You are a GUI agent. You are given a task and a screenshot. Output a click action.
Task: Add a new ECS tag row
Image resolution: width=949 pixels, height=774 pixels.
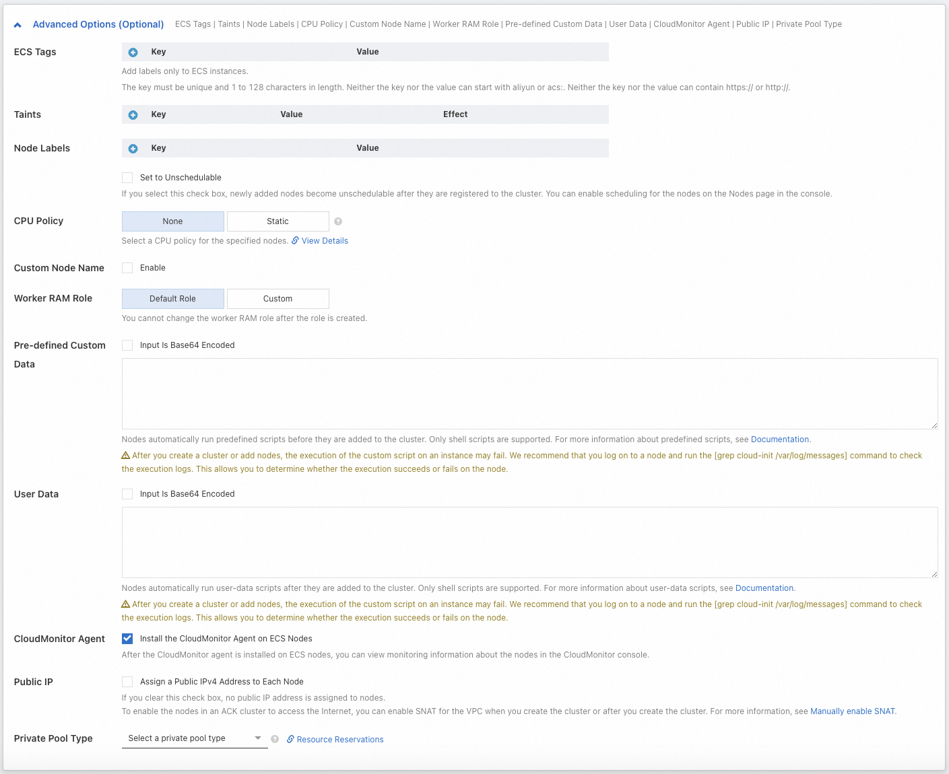pyautogui.click(x=133, y=52)
